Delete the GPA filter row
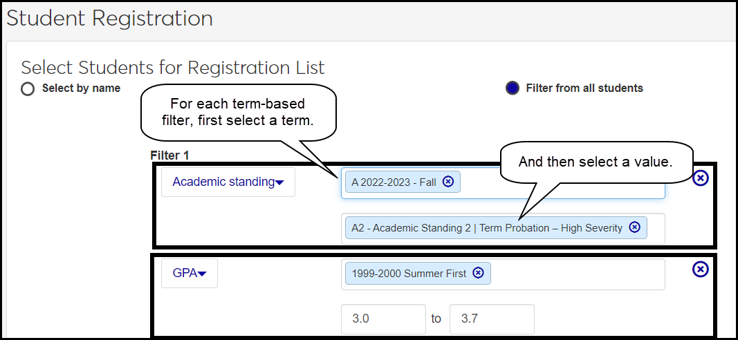 [x=701, y=269]
